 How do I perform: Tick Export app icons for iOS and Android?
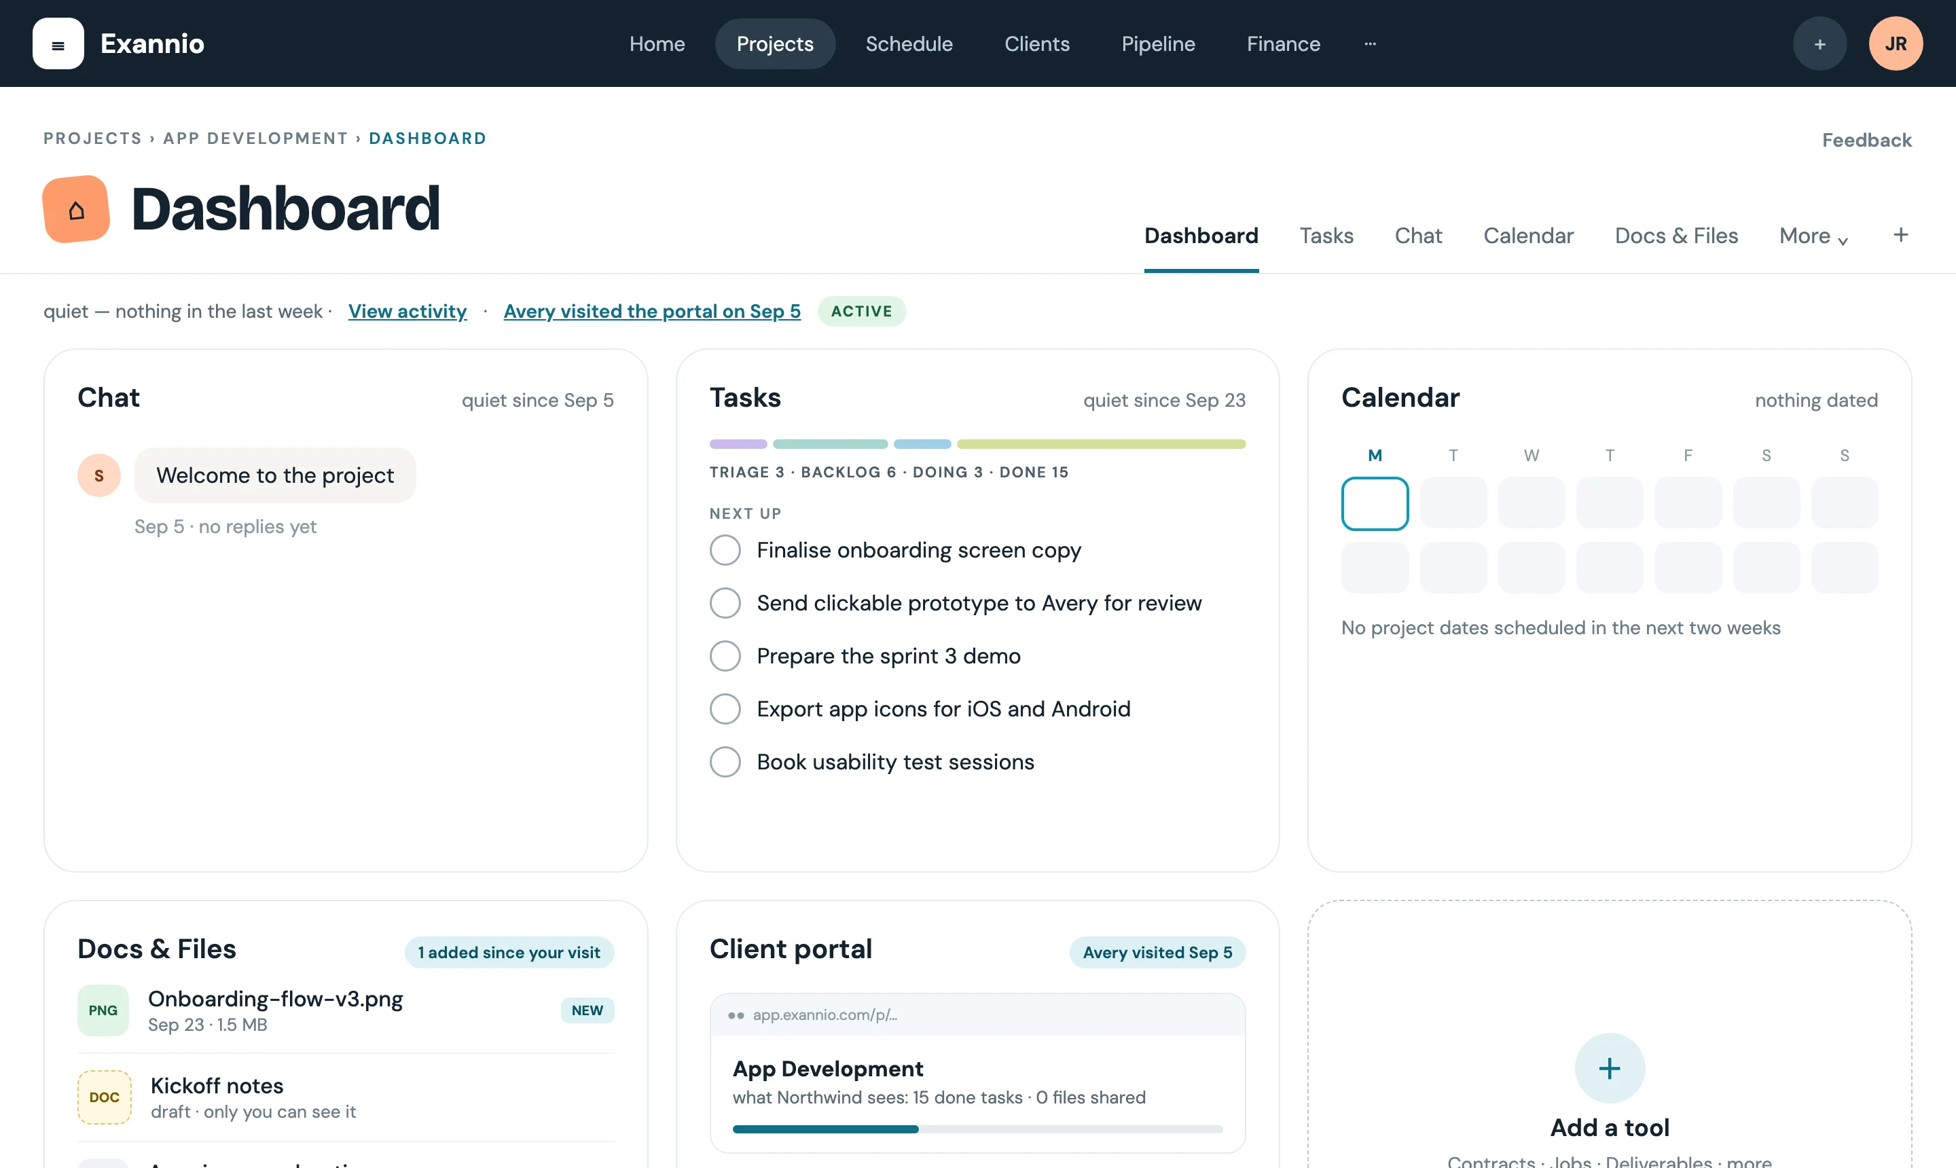[x=725, y=709]
